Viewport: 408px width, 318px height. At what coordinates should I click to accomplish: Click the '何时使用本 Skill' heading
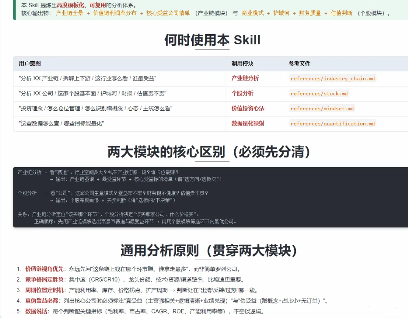pos(212,40)
